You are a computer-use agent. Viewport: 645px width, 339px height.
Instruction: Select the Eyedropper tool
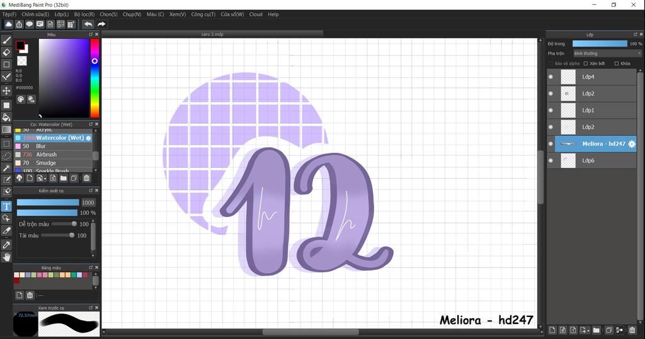tap(6, 245)
